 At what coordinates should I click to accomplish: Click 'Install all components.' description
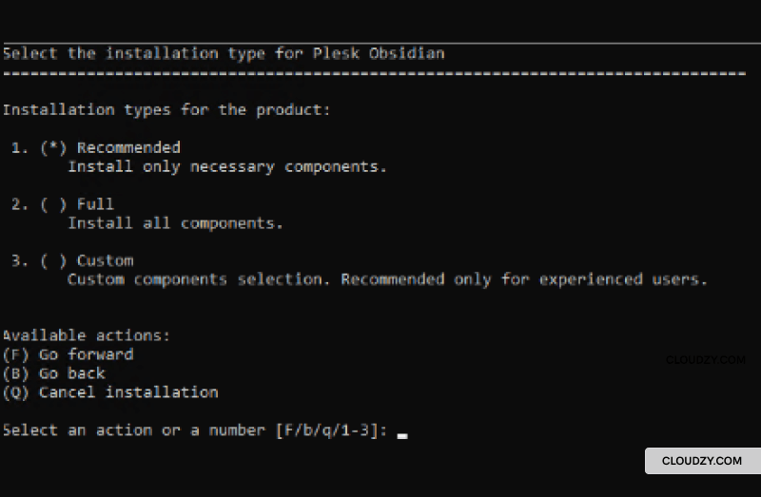pos(175,223)
